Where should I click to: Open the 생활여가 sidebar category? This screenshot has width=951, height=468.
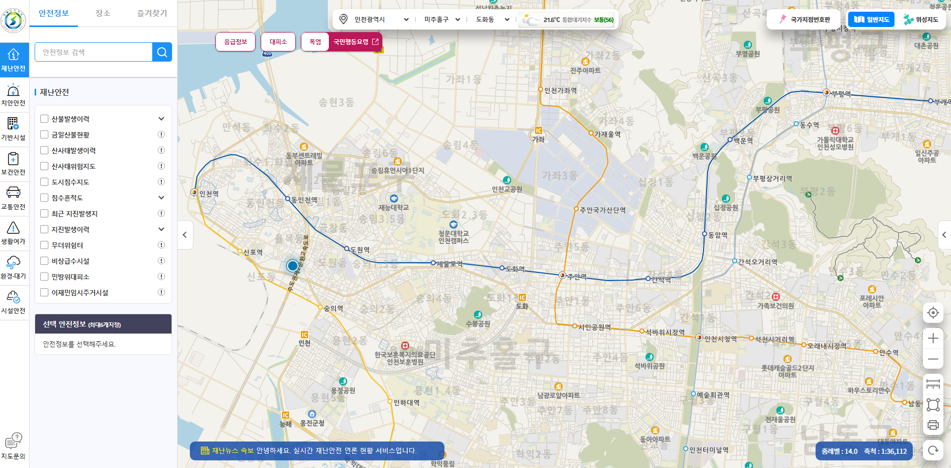click(14, 234)
